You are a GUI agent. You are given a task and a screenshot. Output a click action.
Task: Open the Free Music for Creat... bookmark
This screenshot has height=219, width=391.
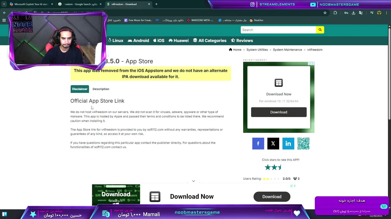138,20
